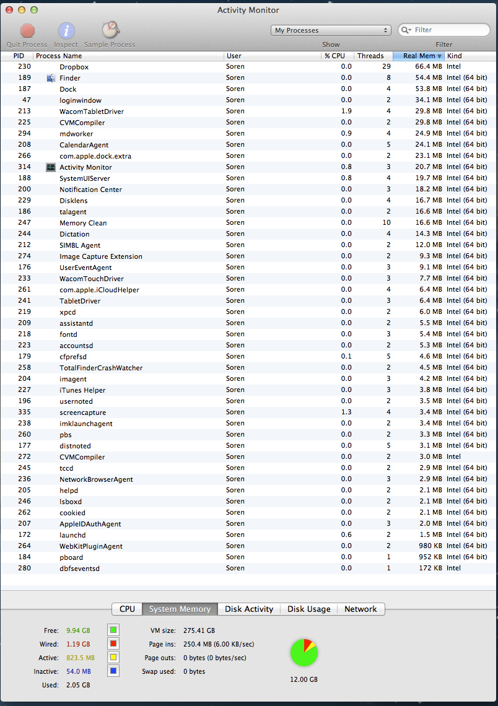Select the cfprefsd process row
The width and height of the screenshot is (498, 706).
point(249,357)
